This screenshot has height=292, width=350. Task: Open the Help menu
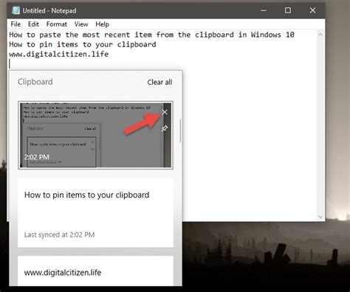[102, 24]
